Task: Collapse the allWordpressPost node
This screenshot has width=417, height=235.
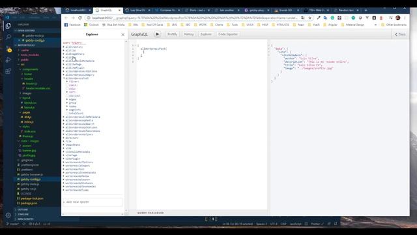Action: point(64,78)
